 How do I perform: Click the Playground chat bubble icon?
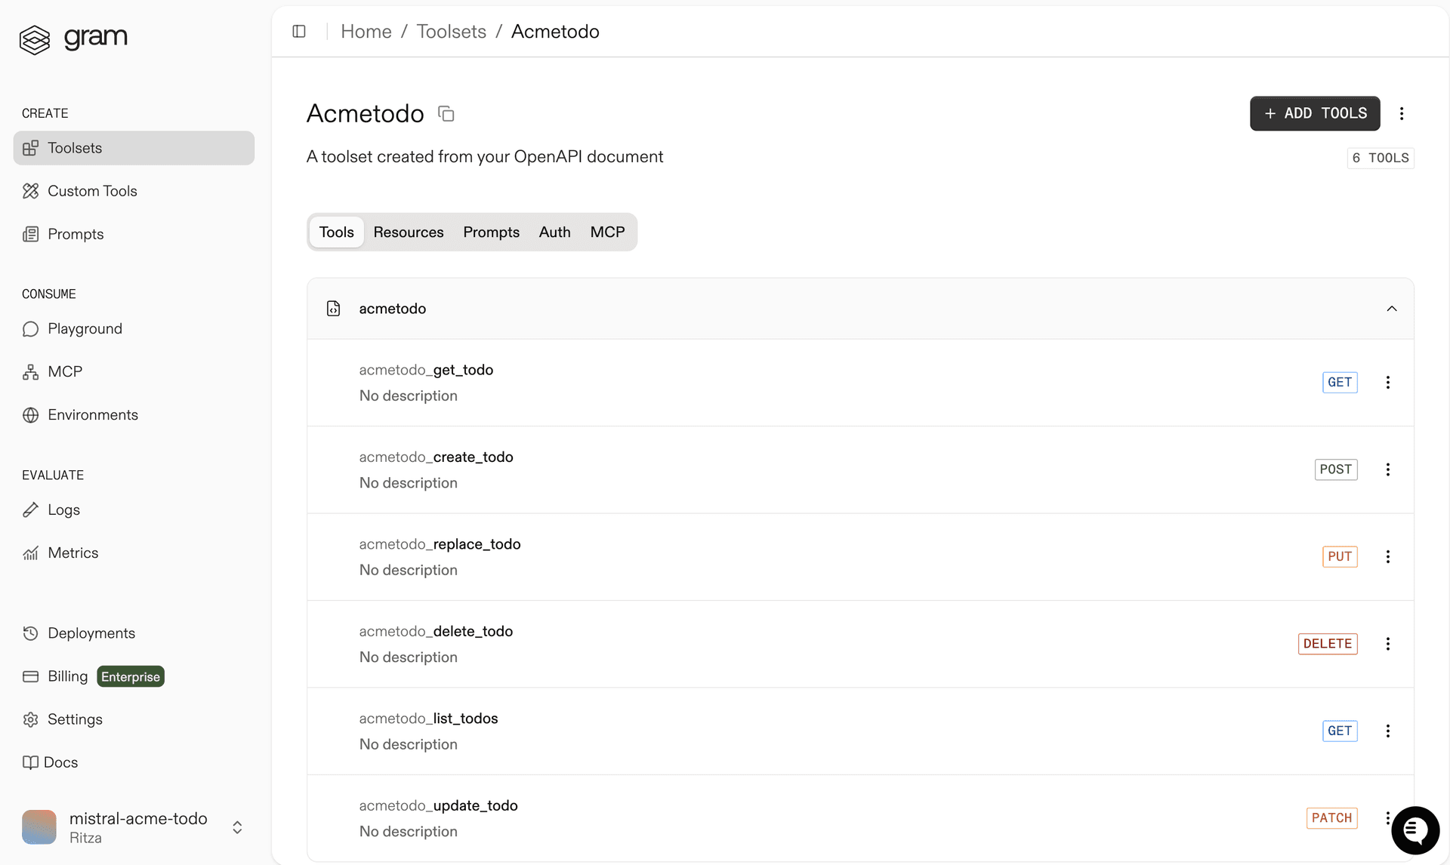30,329
